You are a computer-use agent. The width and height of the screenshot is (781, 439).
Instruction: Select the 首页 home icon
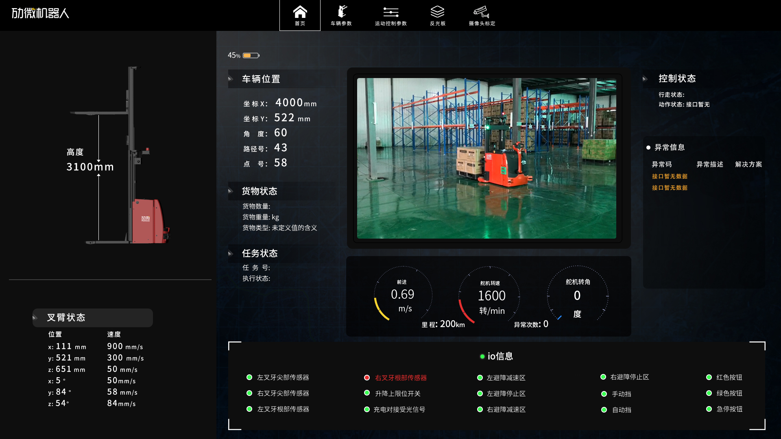(300, 12)
